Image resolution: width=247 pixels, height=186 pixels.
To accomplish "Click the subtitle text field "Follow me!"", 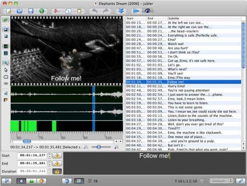I will point(154,156).
